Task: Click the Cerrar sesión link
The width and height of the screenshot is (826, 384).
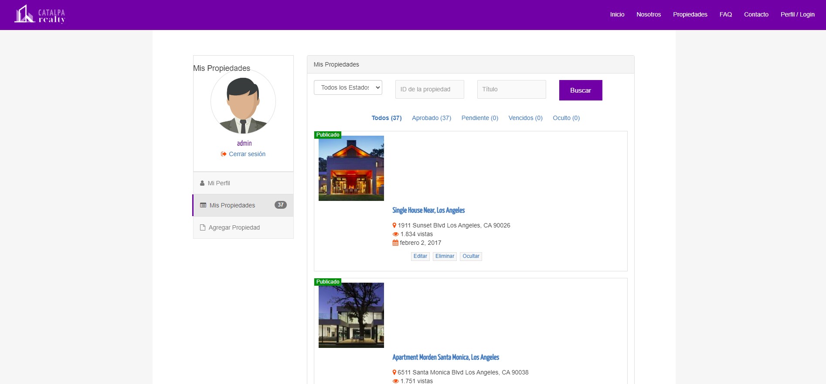Action: coord(247,154)
